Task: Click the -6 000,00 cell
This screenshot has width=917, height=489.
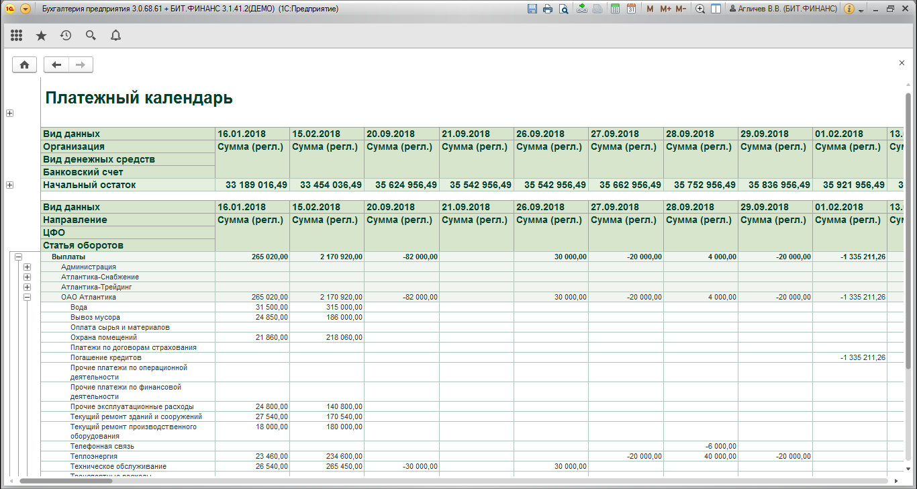Action: coord(701,446)
